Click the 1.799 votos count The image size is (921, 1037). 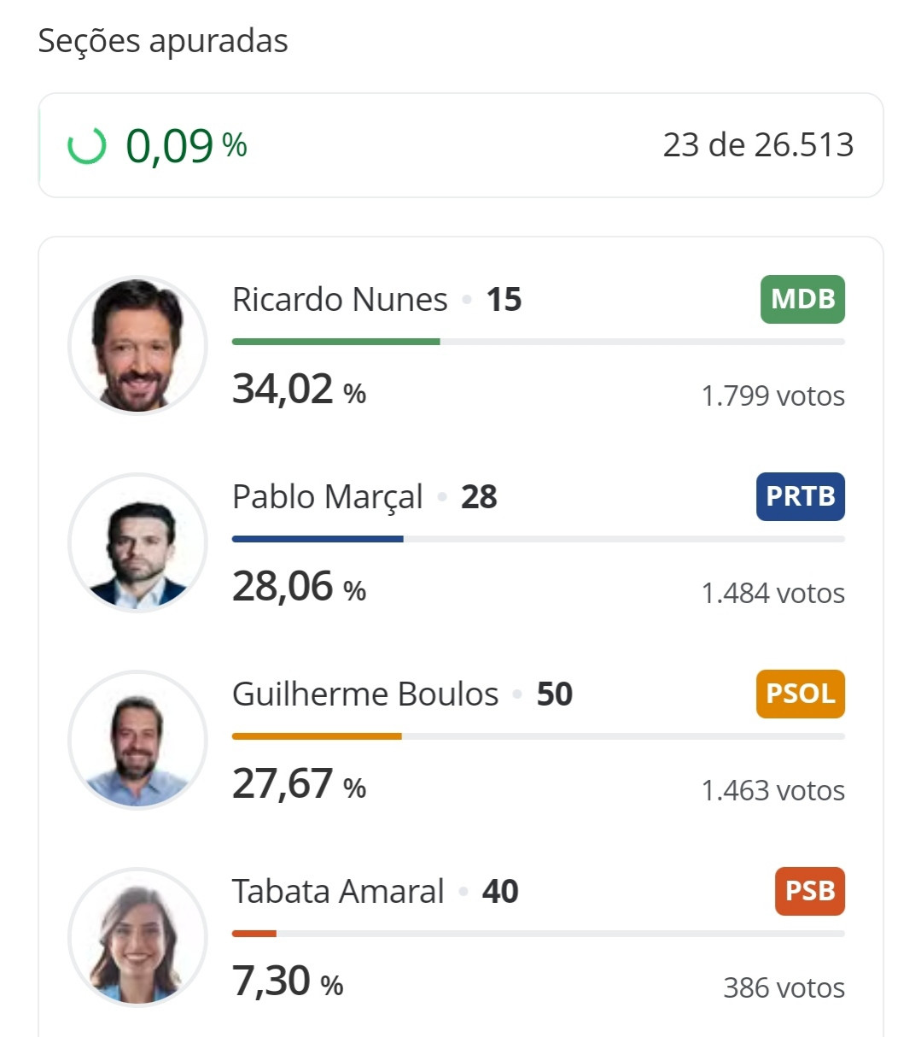(x=772, y=395)
